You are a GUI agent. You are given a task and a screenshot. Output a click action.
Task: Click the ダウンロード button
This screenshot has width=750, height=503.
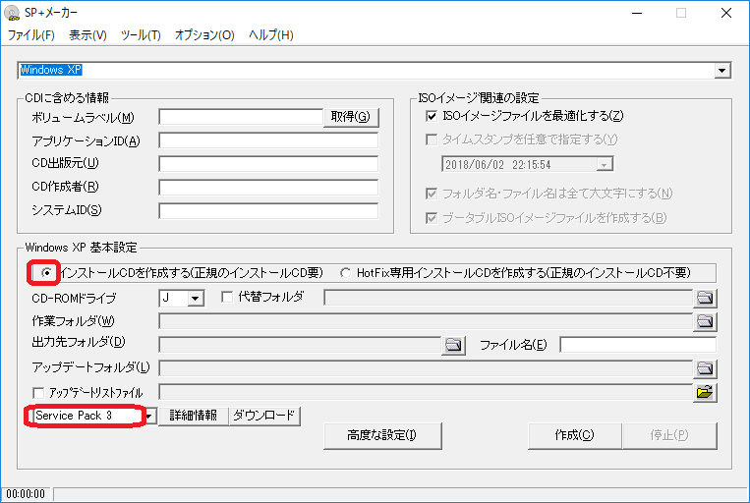click(x=264, y=416)
